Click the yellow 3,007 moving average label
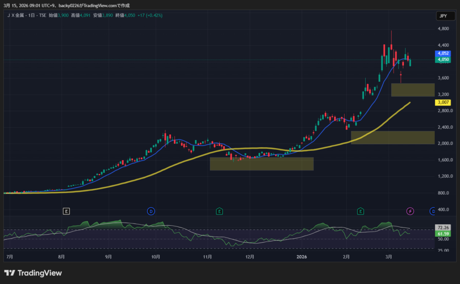The image size is (460, 284). tap(443, 103)
